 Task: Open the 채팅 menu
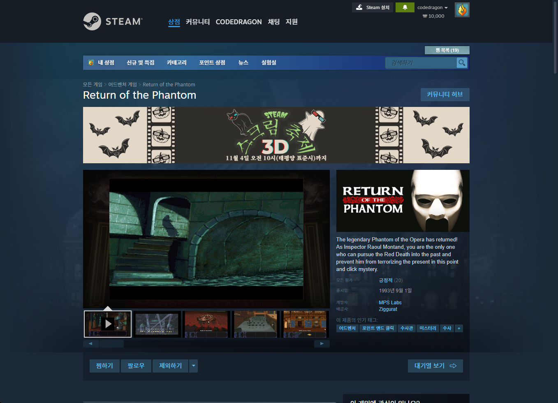tap(274, 22)
